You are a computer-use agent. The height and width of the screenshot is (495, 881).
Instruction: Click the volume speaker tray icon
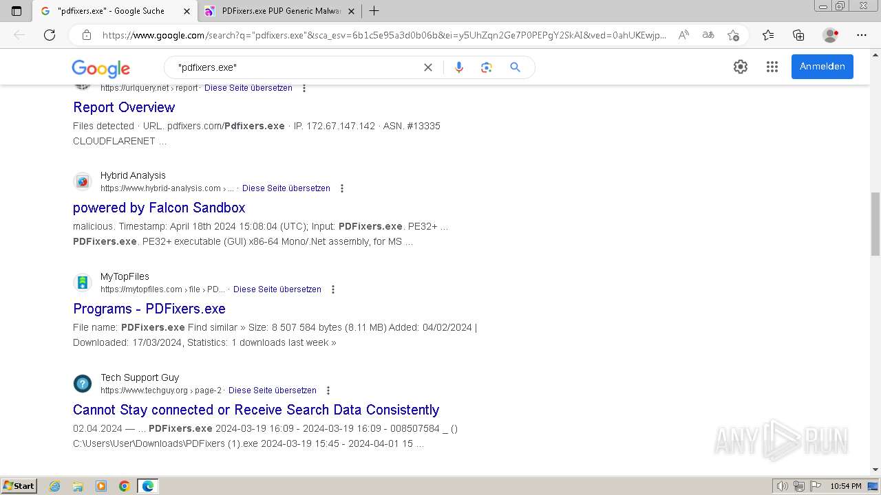pos(783,486)
